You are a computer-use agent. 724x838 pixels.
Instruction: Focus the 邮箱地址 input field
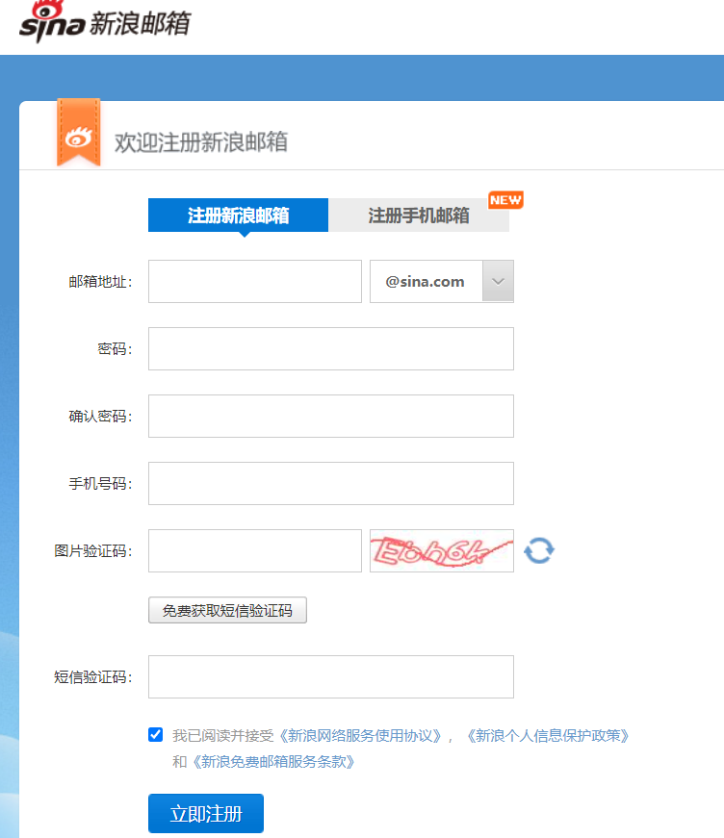pyautogui.click(x=255, y=281)
